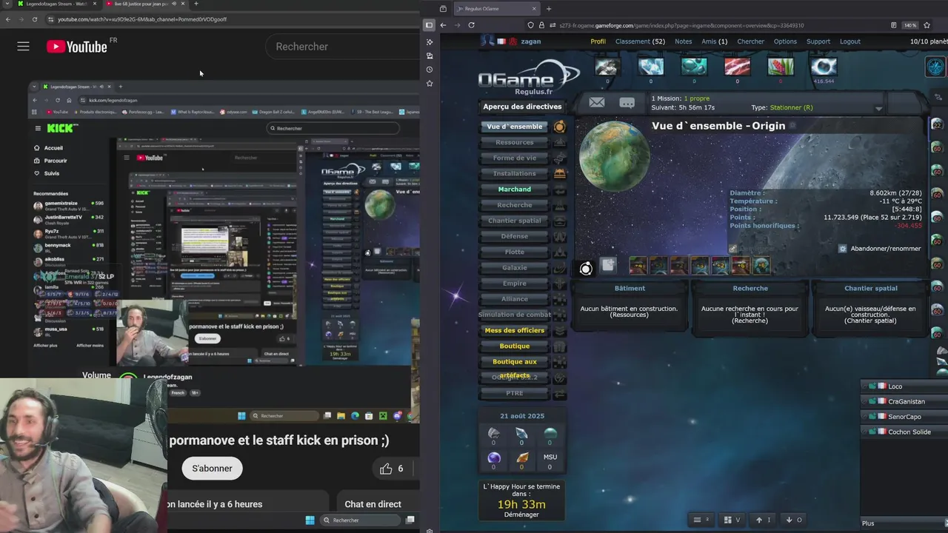Select the Ressources menu button

point(514,142)
